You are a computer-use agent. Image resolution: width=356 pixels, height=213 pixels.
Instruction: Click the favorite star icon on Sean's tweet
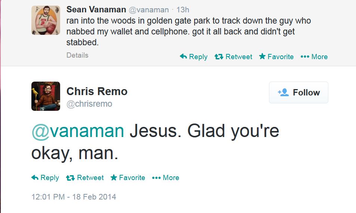point(262,57)
